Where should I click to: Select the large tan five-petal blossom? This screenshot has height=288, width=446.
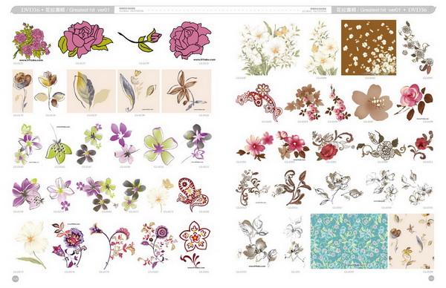coord(372,102)
